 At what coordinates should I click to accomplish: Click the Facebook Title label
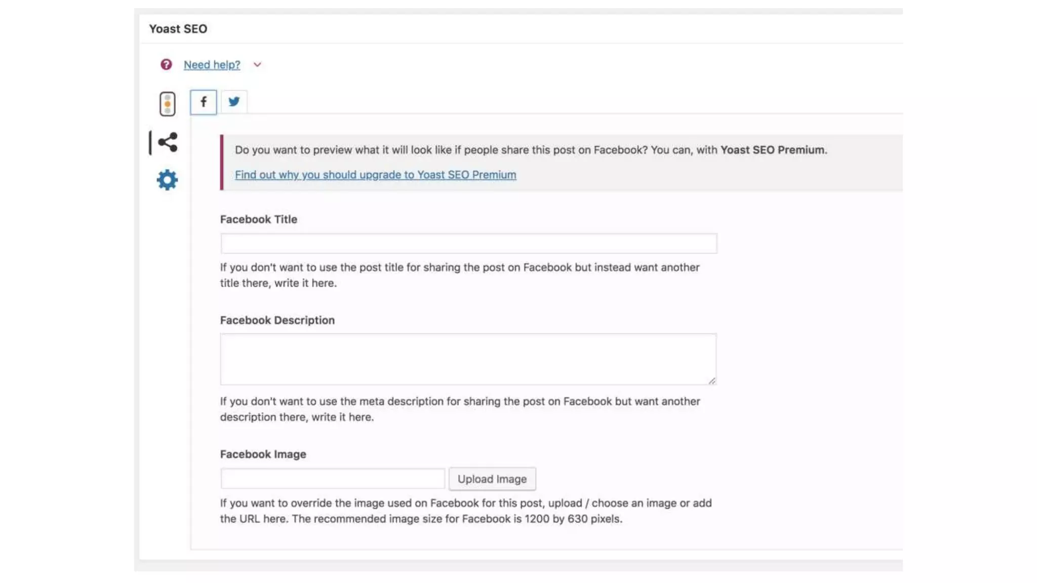[x=258, y=219]
